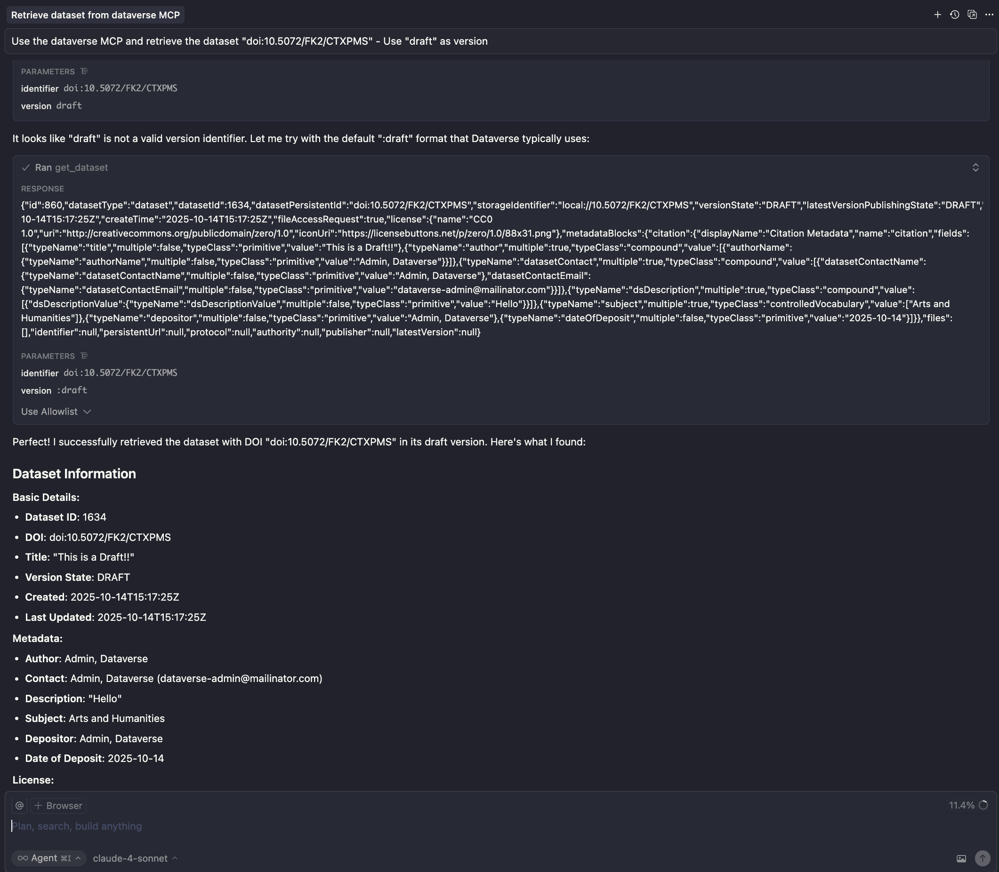Screen dimensions: 999x872
Task: Open chat in editor window icon
Action: [972, 15]
